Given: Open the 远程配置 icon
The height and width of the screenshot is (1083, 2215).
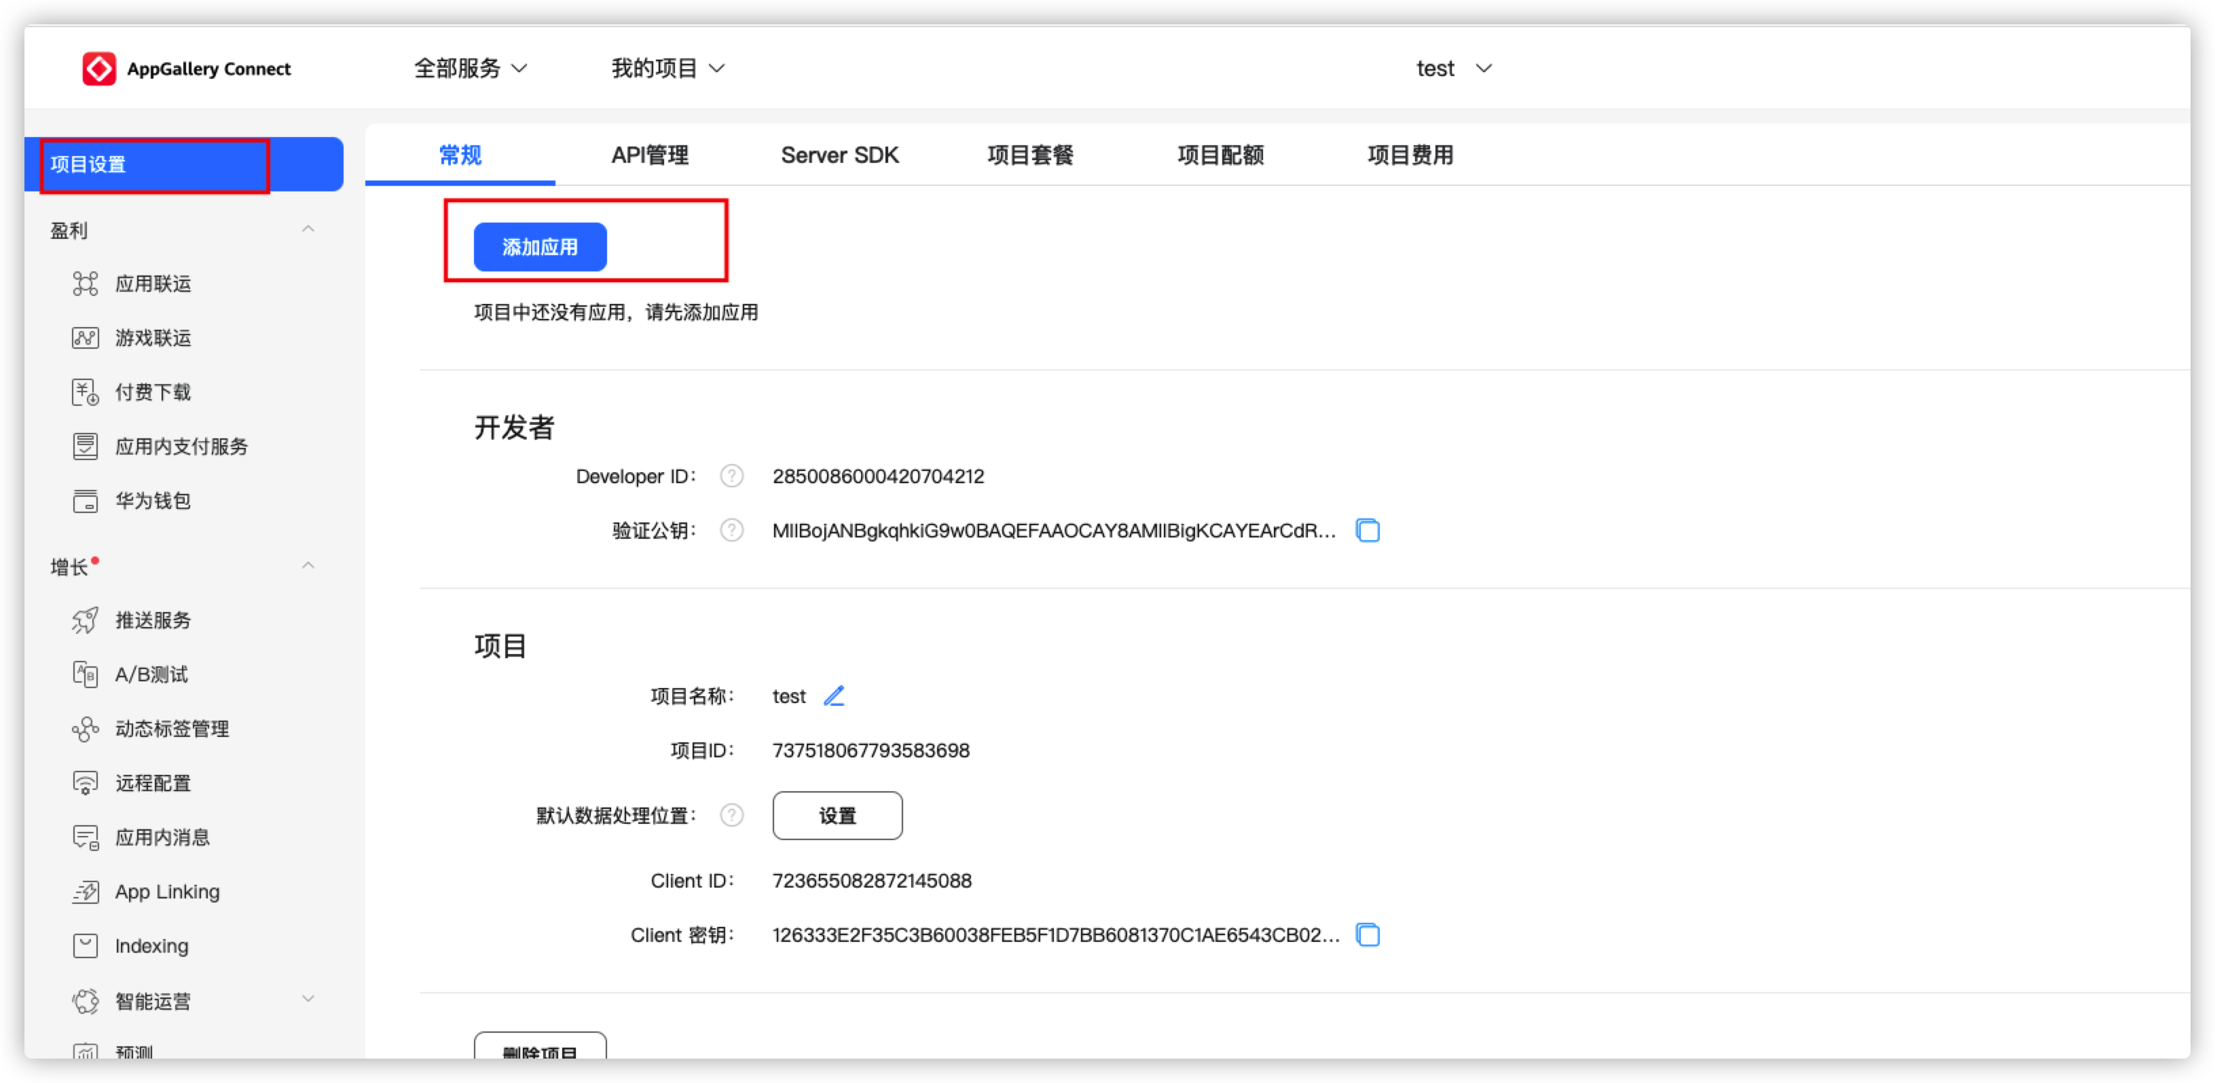Looking at the screenshot, I should coord(85,783).
